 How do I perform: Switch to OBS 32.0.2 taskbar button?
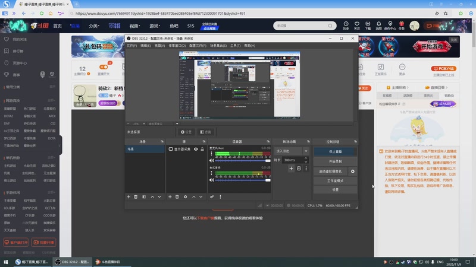pyautogui.click(x=72, y=262)
